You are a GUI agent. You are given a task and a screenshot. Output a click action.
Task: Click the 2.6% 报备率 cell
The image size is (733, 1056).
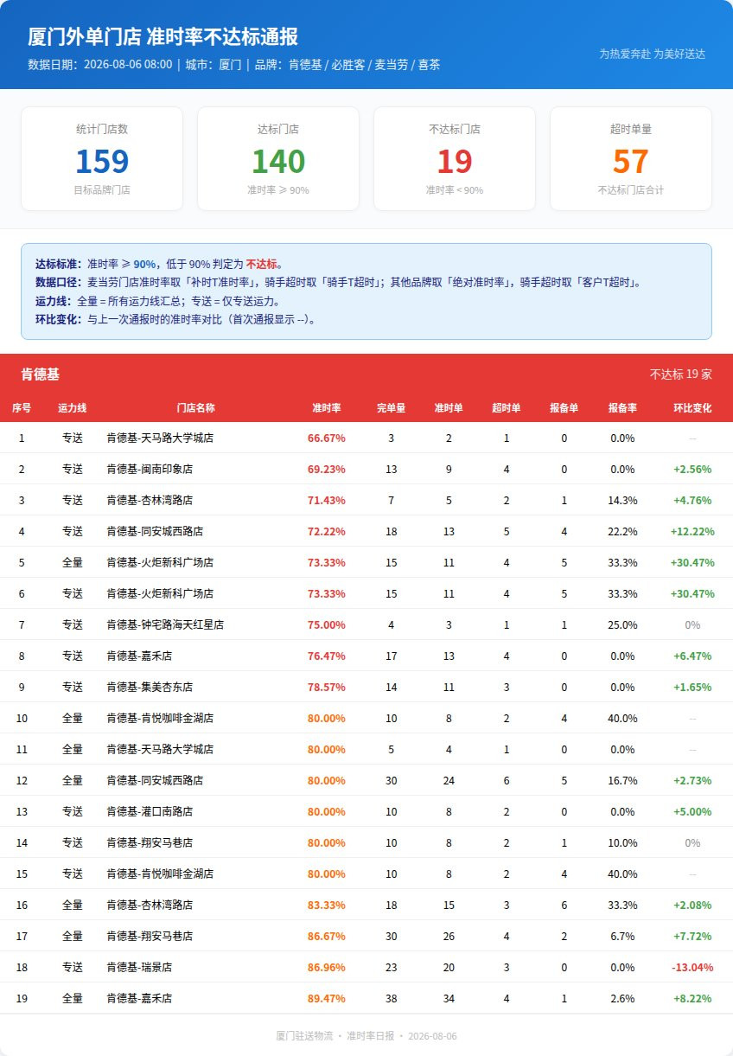[x=622, y=998]
